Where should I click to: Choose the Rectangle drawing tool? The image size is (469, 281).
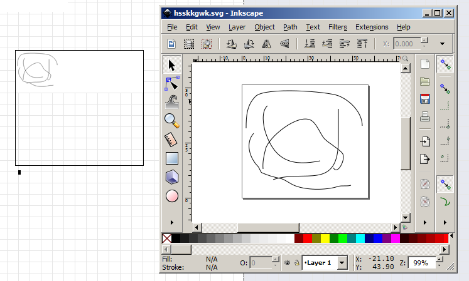click(x=172, y=158)
